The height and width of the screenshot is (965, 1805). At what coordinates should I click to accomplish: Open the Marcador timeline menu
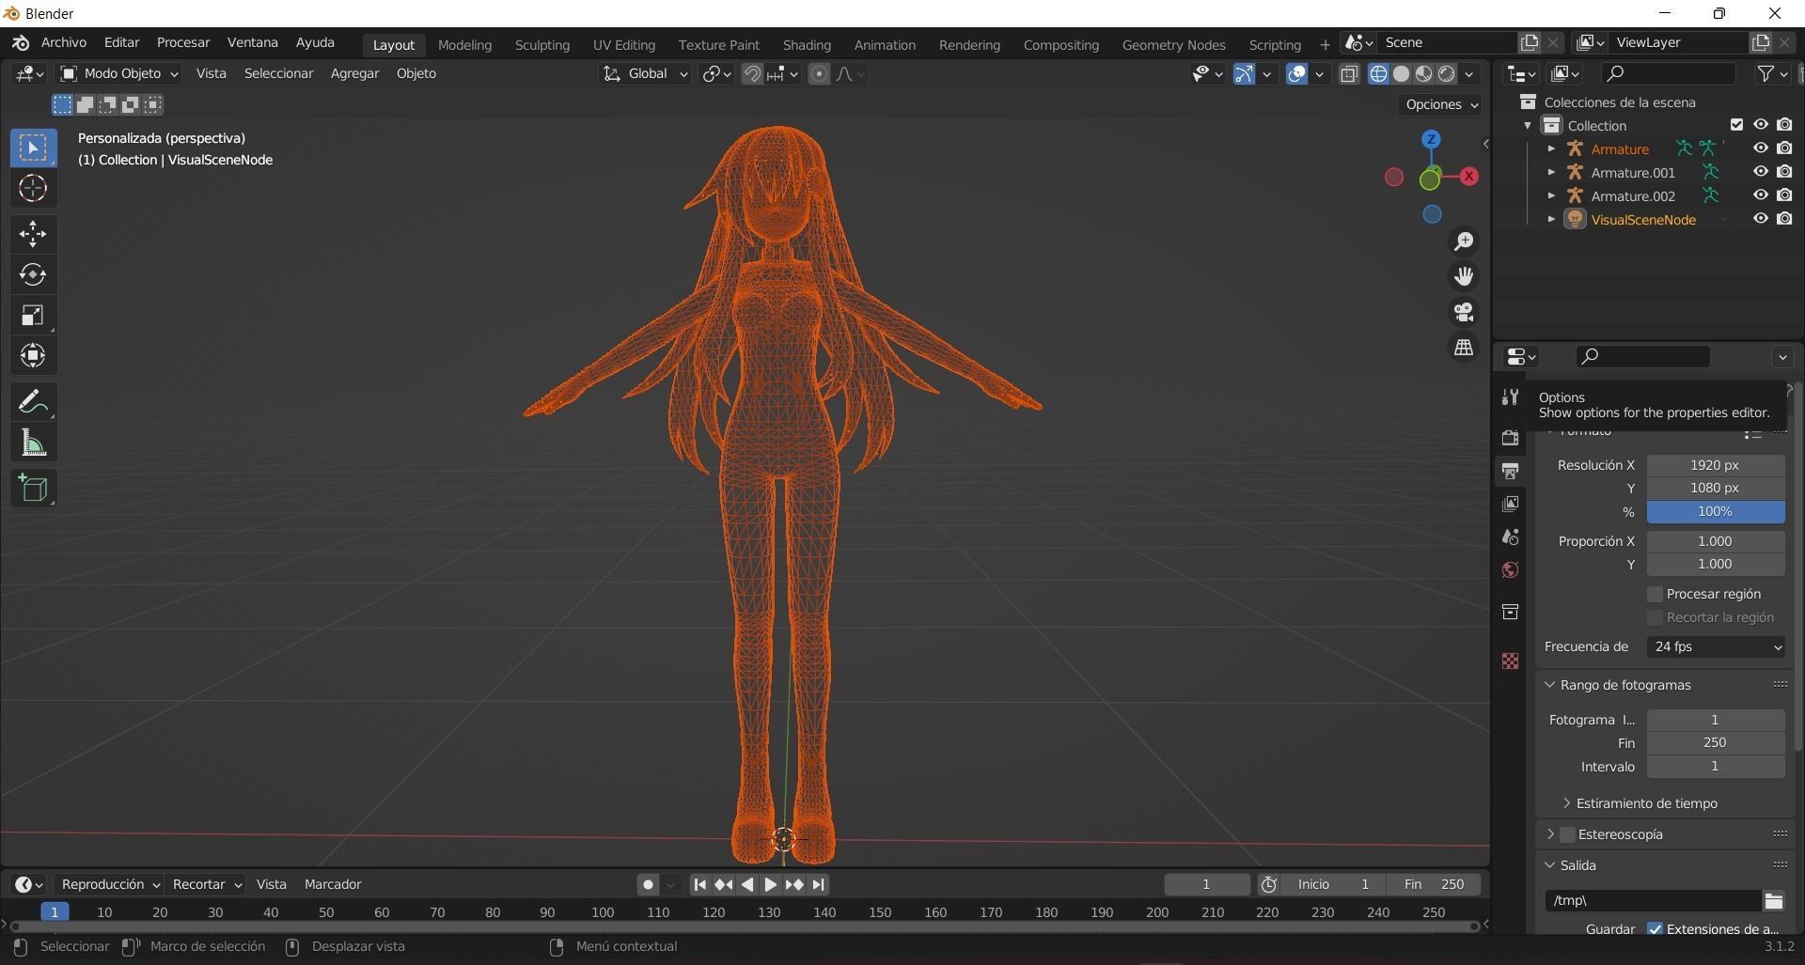coord(333,884)
